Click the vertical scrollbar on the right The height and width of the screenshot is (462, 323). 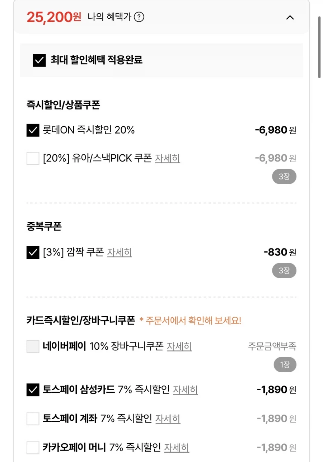pyautogui.click(x=319, y=47)
